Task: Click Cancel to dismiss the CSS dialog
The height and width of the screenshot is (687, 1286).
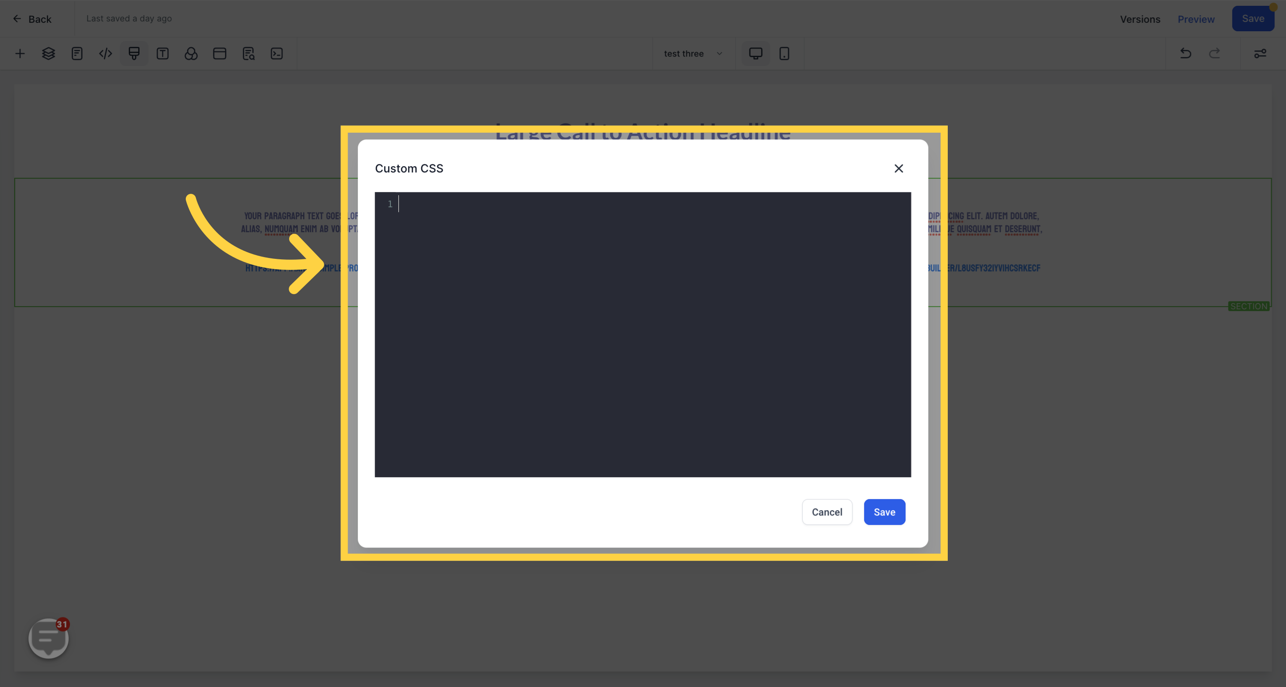Action: (x=826, y=512)
